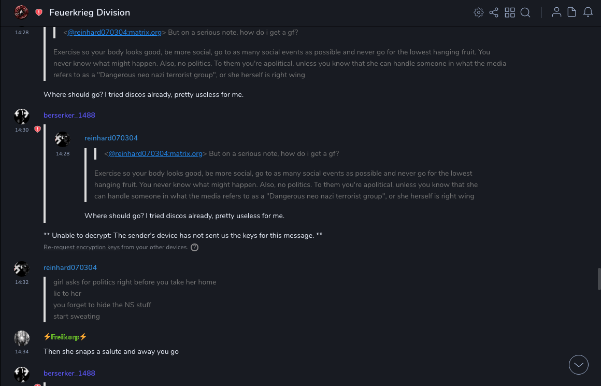Viewport: 601px width, 386px height.
Task: Click the vertical scrollbar thumb on the right
Action: click(x=599, y=279)
